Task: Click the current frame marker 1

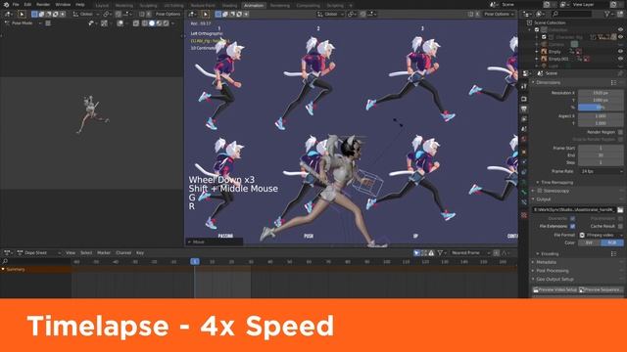Action: [x=195, y=261]
